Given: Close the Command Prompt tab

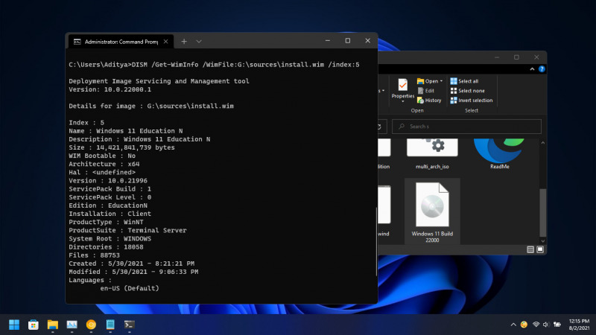Looking at the screenshot, I should pyautogui.click(x=165, y=42).
